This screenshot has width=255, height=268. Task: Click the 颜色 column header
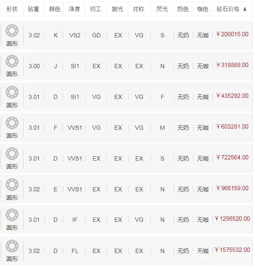click(55, 9)
